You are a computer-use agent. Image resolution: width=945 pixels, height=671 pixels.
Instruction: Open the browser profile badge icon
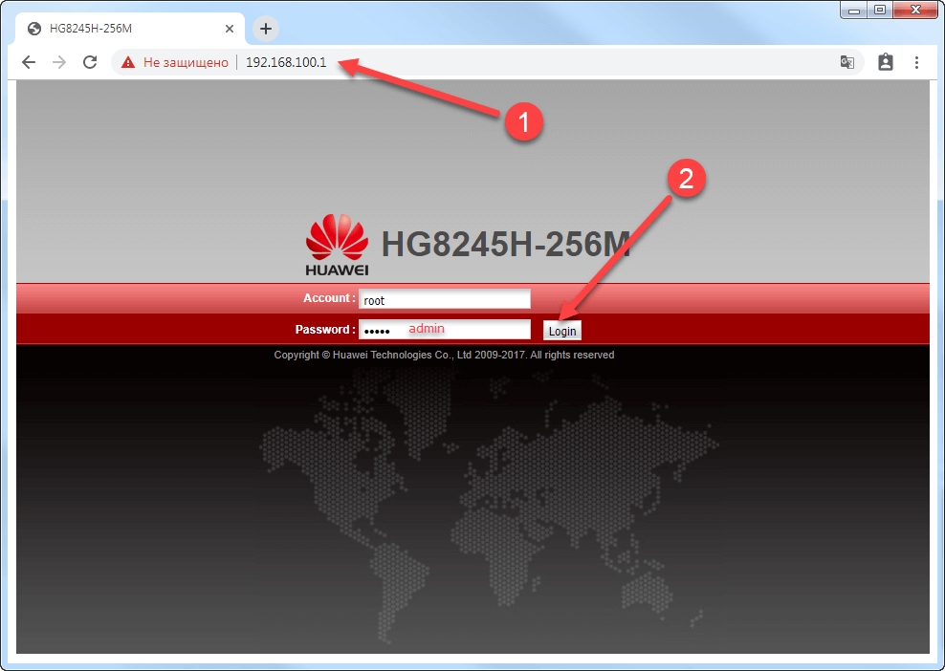click(x=885, y=61)
